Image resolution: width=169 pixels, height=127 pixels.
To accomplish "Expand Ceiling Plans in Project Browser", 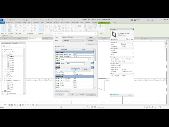I will coord(4,76).
